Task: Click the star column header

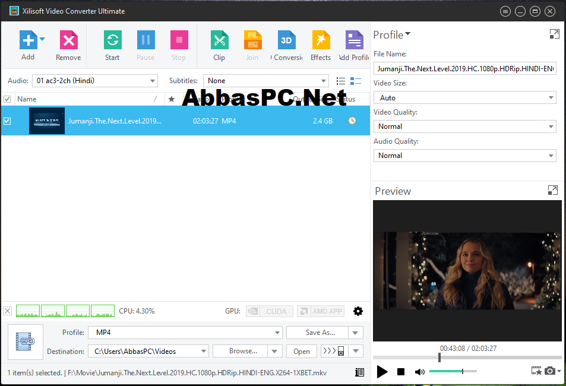Action: click(172, 99)
